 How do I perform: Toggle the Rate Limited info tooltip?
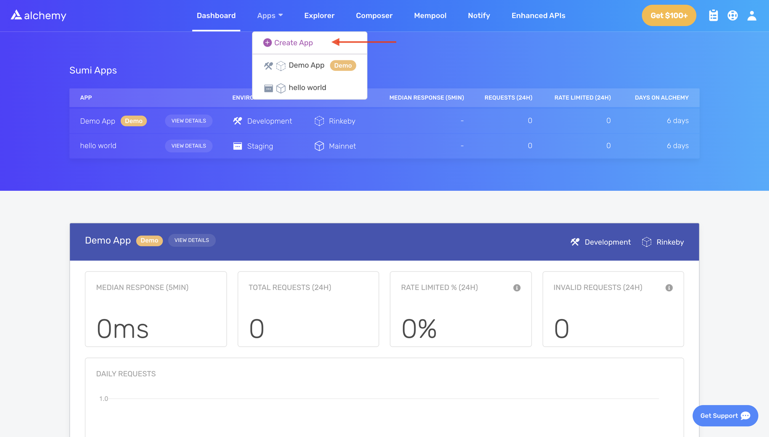[x=516, y=287]
